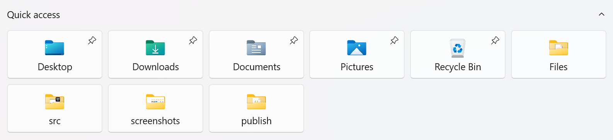Open the Documents folder icon
The image size is (613, 140).
[256, 48]
